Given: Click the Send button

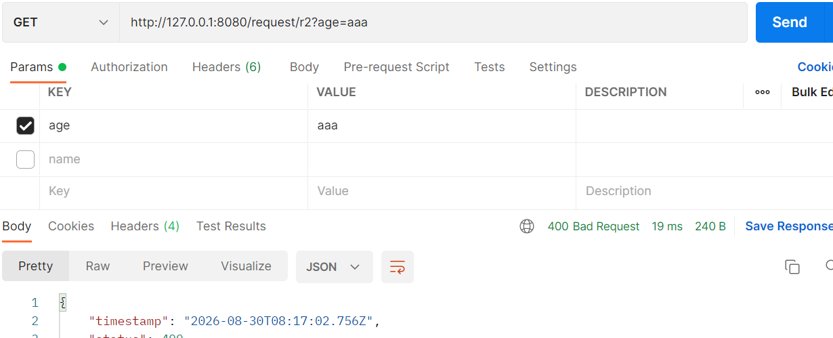Looking at the screenshot, I should (x=790, y=22).
